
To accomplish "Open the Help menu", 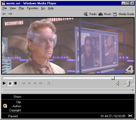I will coord(51,8).
